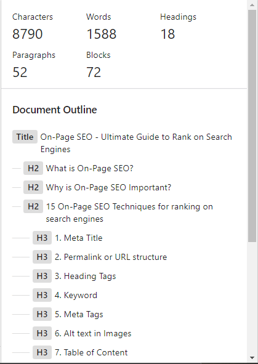The width and height of the screenshot is (258, 364).
Task: Select '15 On-Page SEO Techniques' heading
Action: tap(129, 212)
